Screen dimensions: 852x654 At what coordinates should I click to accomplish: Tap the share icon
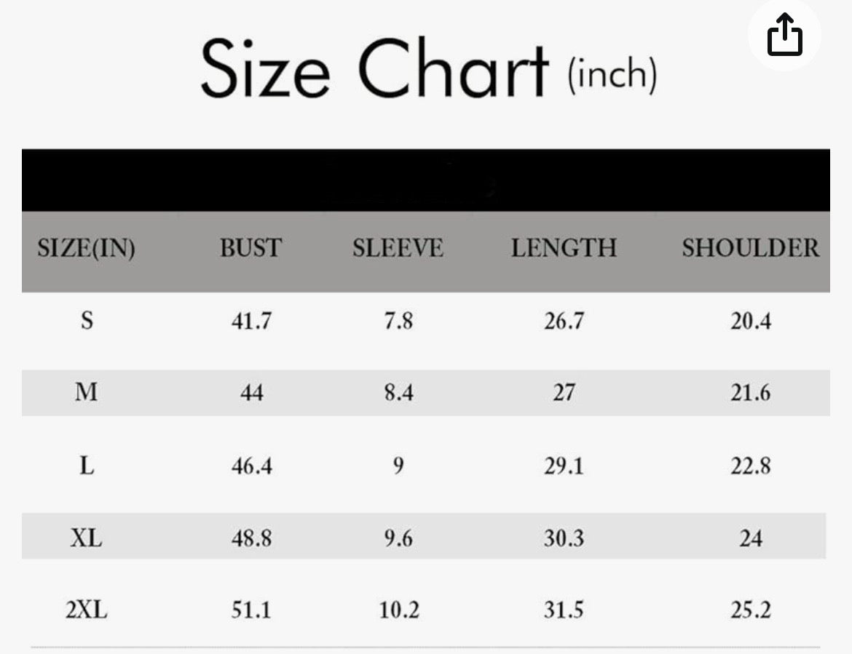(x=784, y=36)
